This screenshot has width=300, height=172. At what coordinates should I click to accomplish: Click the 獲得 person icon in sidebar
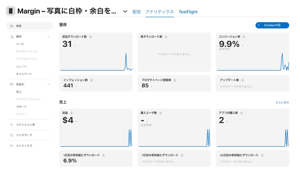(x=12, y=37)
